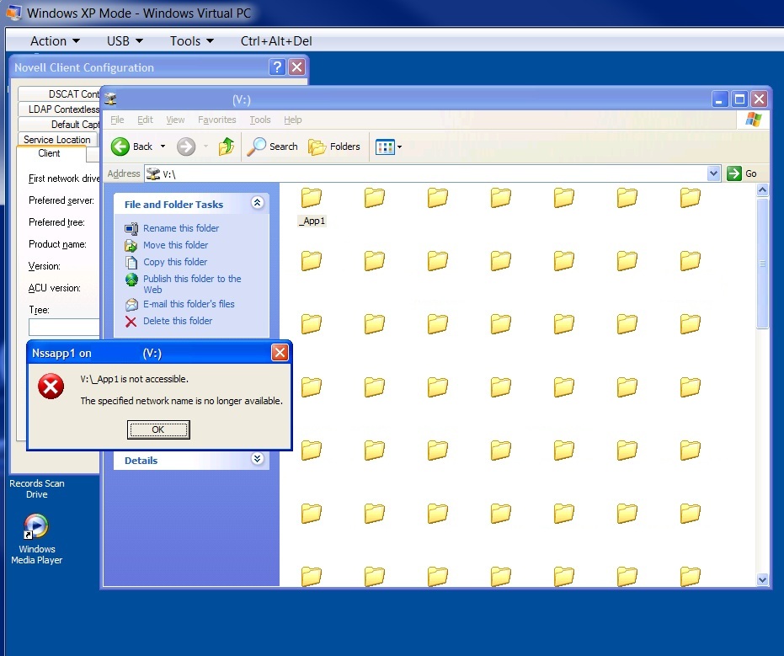Click Copy this folder link

click(175, 263)
